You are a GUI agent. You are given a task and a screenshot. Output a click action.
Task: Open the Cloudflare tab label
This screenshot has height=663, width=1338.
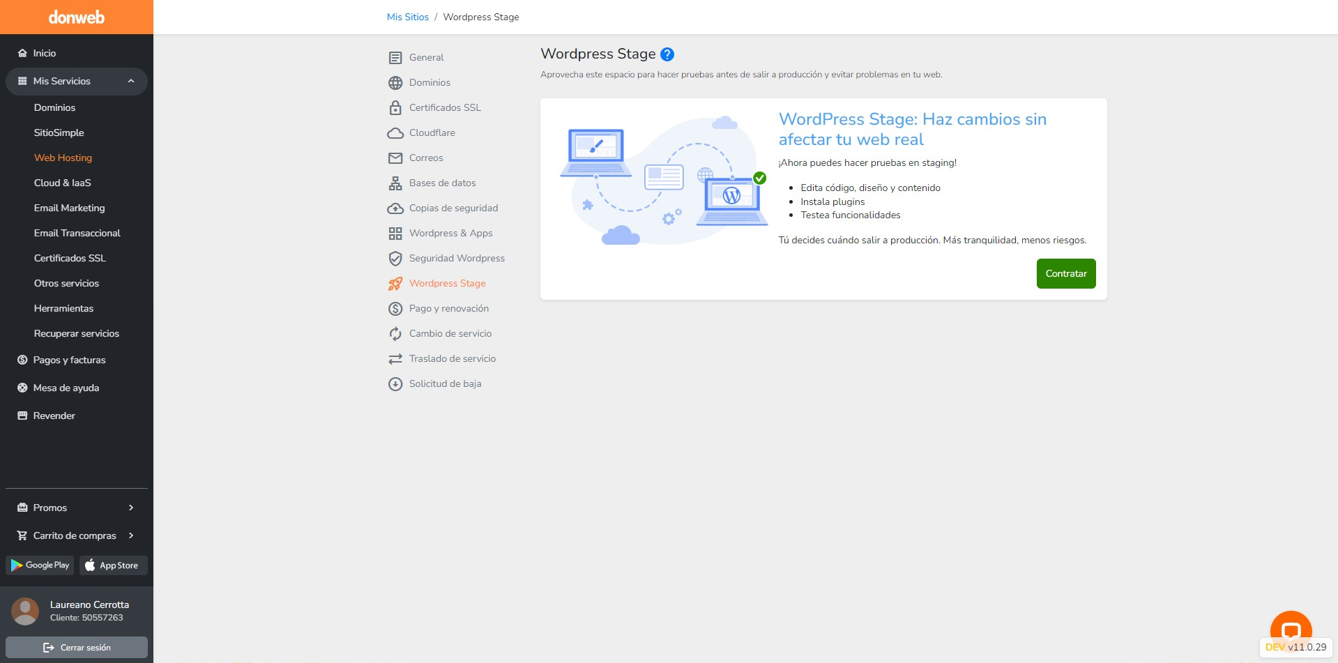[x=432, y=132]
